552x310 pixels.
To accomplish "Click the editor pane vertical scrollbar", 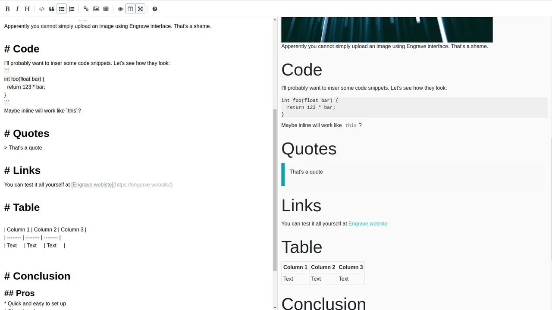I will 275,190.
